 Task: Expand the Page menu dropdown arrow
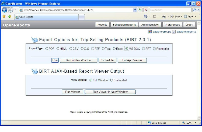[x=182, y=16]
